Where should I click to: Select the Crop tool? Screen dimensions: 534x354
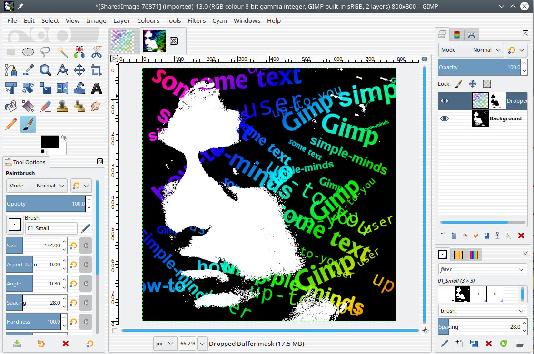[97, 70]
